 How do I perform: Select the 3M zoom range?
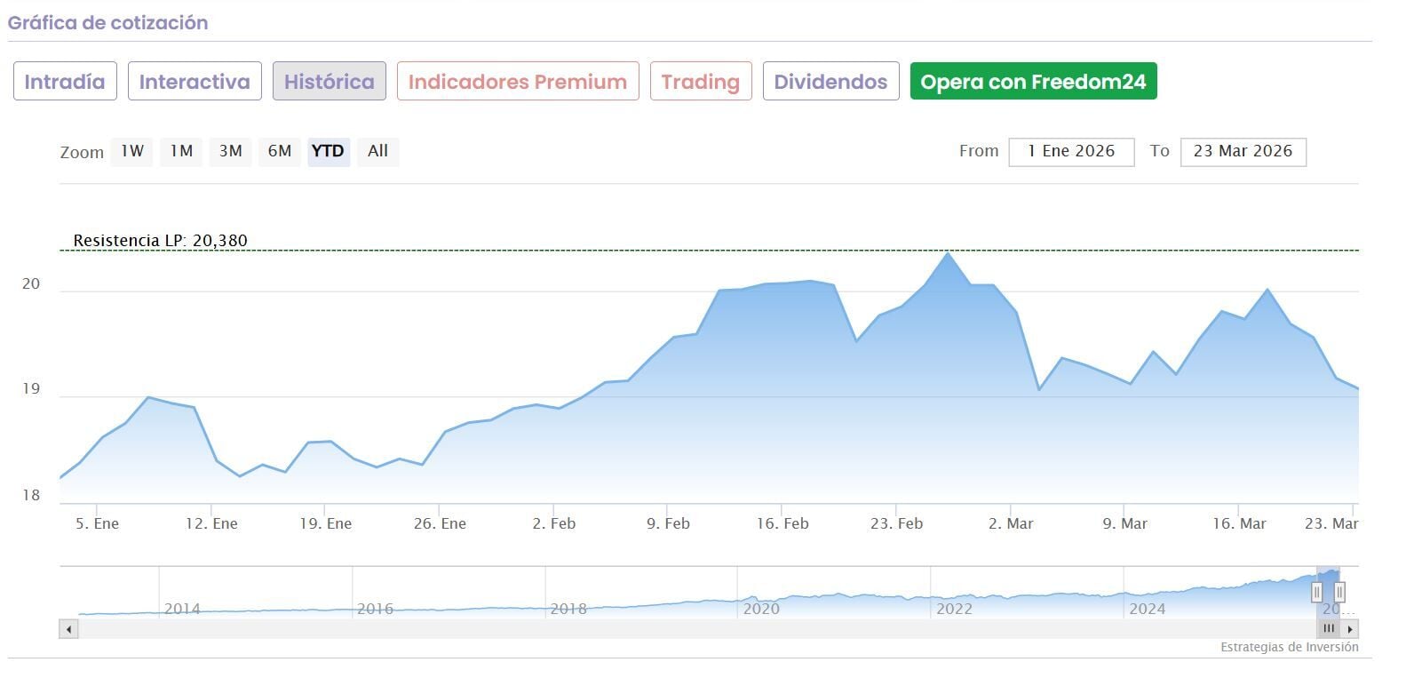pos(231,151)
